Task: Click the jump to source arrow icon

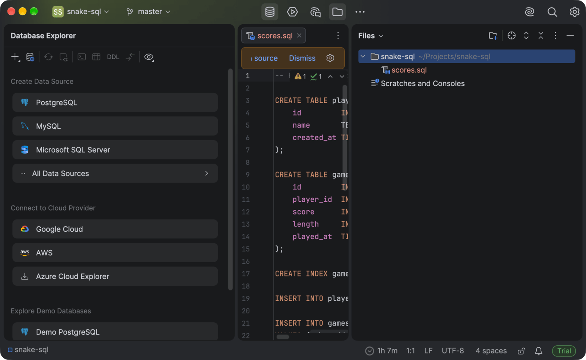Action: click(x=130, y=57)
